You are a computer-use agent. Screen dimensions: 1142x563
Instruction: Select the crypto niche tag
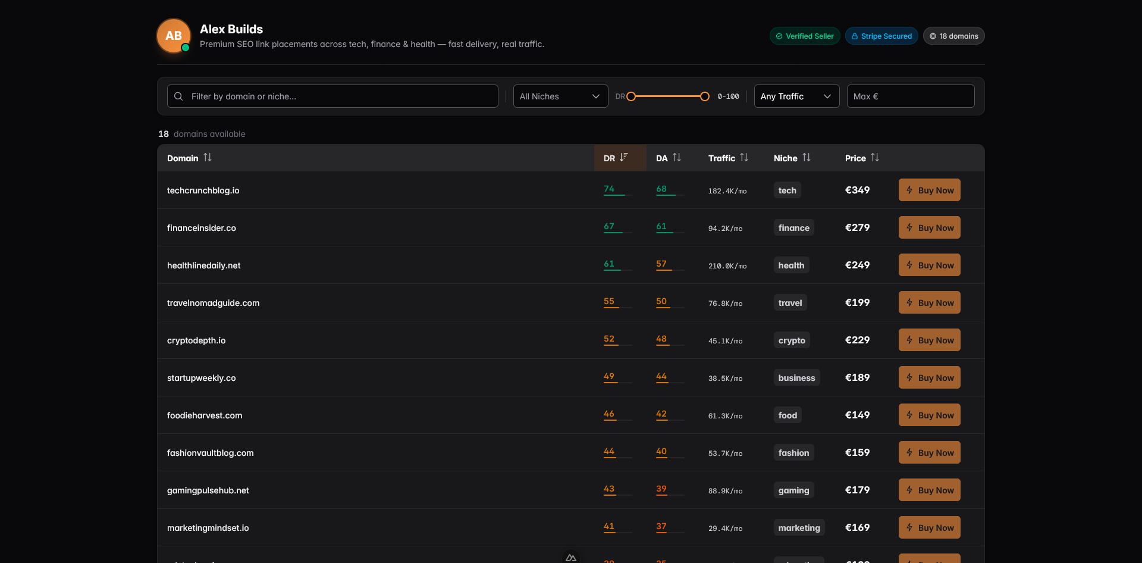[x=792, y=340]
